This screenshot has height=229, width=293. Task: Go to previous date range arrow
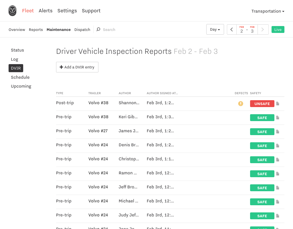232,29
